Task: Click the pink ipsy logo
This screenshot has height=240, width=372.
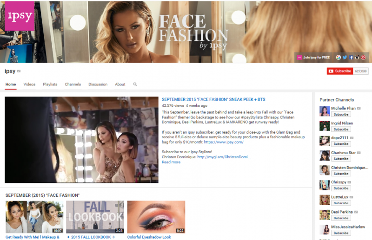Action: pyautogui.click(x=20, y=16)
